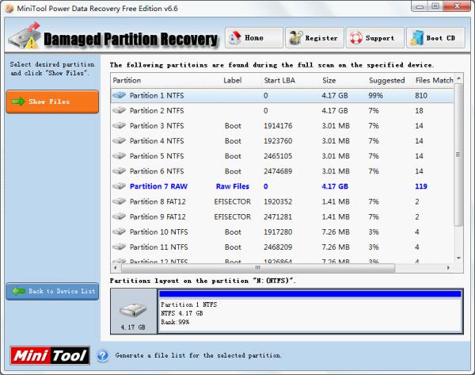The image size is (475, 375).
Task: Select the Partition 4 NTFS row
Action: tap(283, 141)
